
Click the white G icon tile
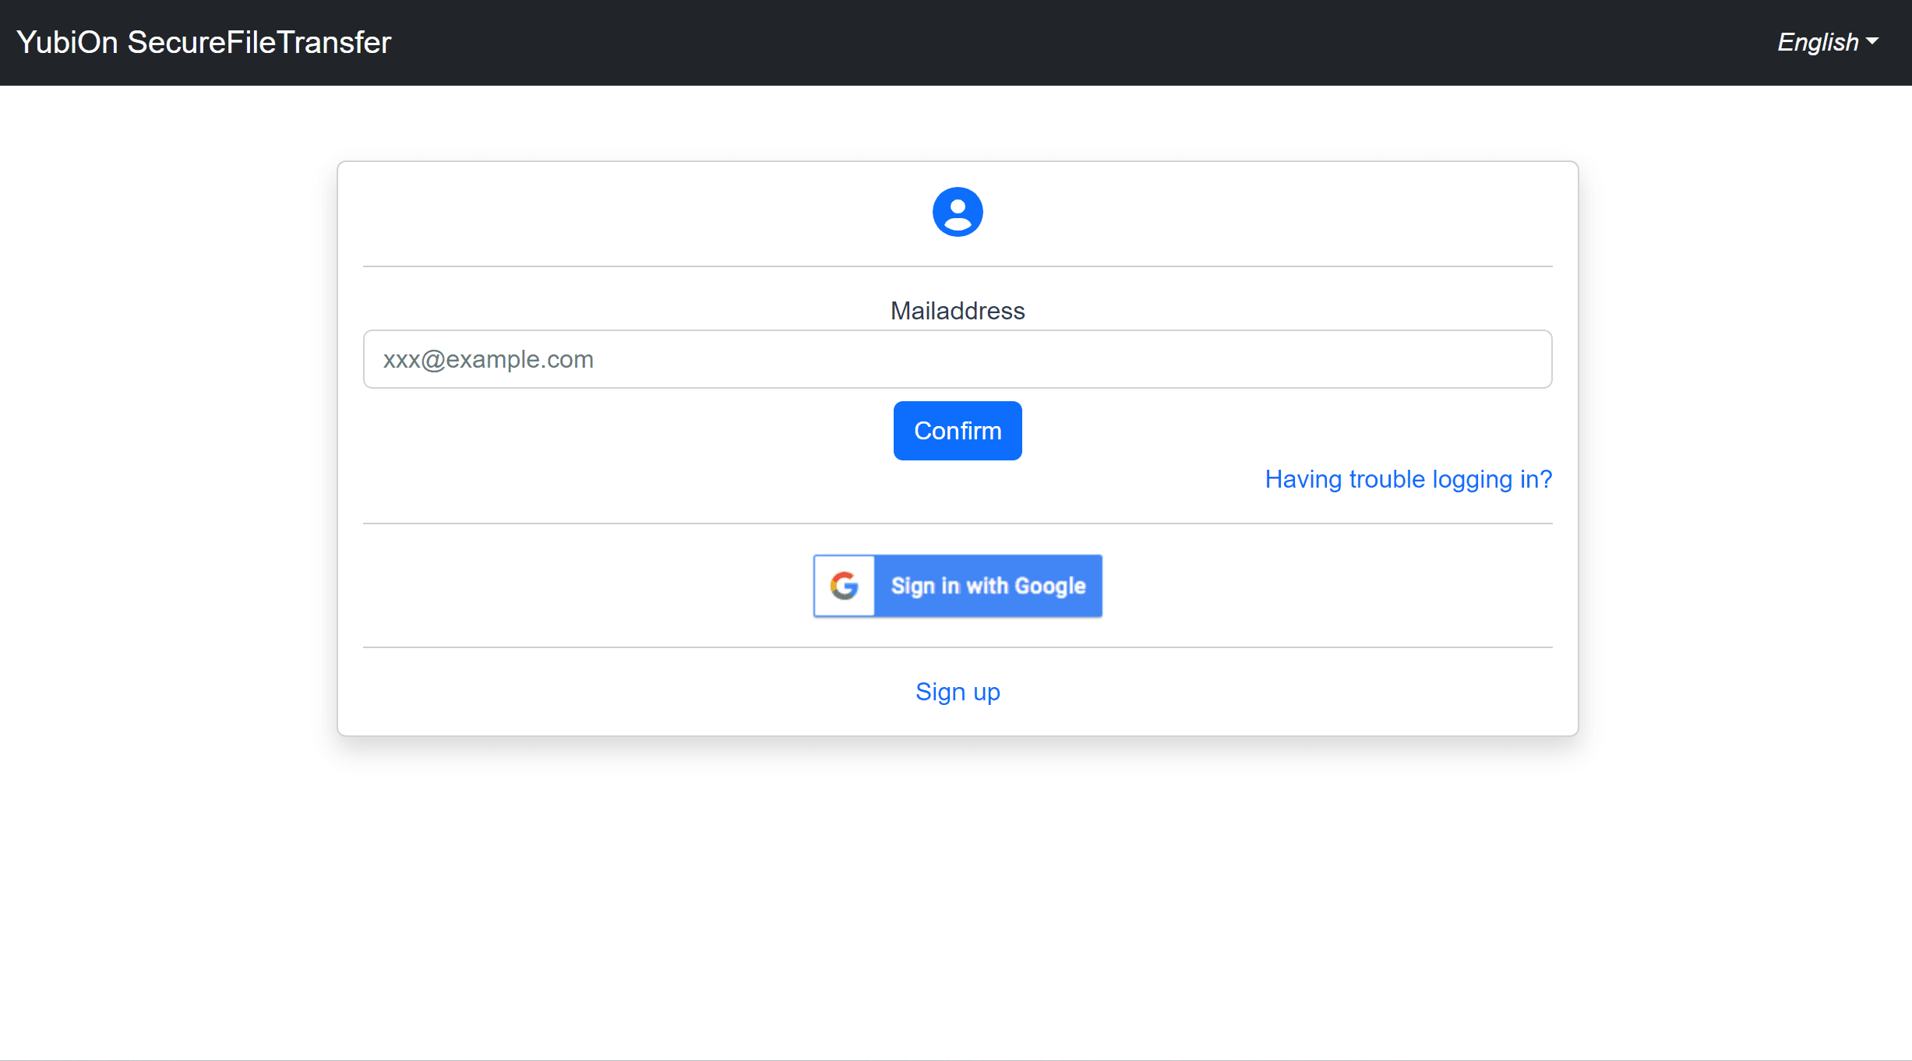click(x=845, y=586)
